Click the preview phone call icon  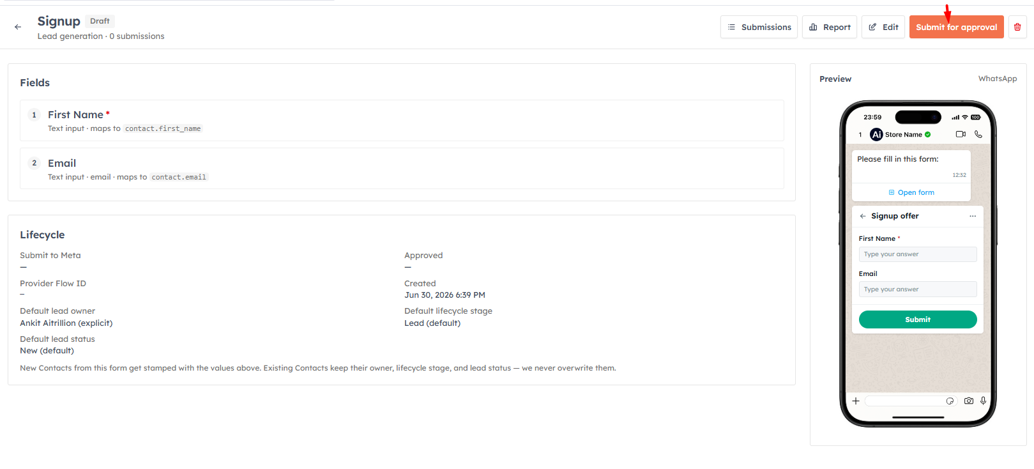tap(978, 134)
